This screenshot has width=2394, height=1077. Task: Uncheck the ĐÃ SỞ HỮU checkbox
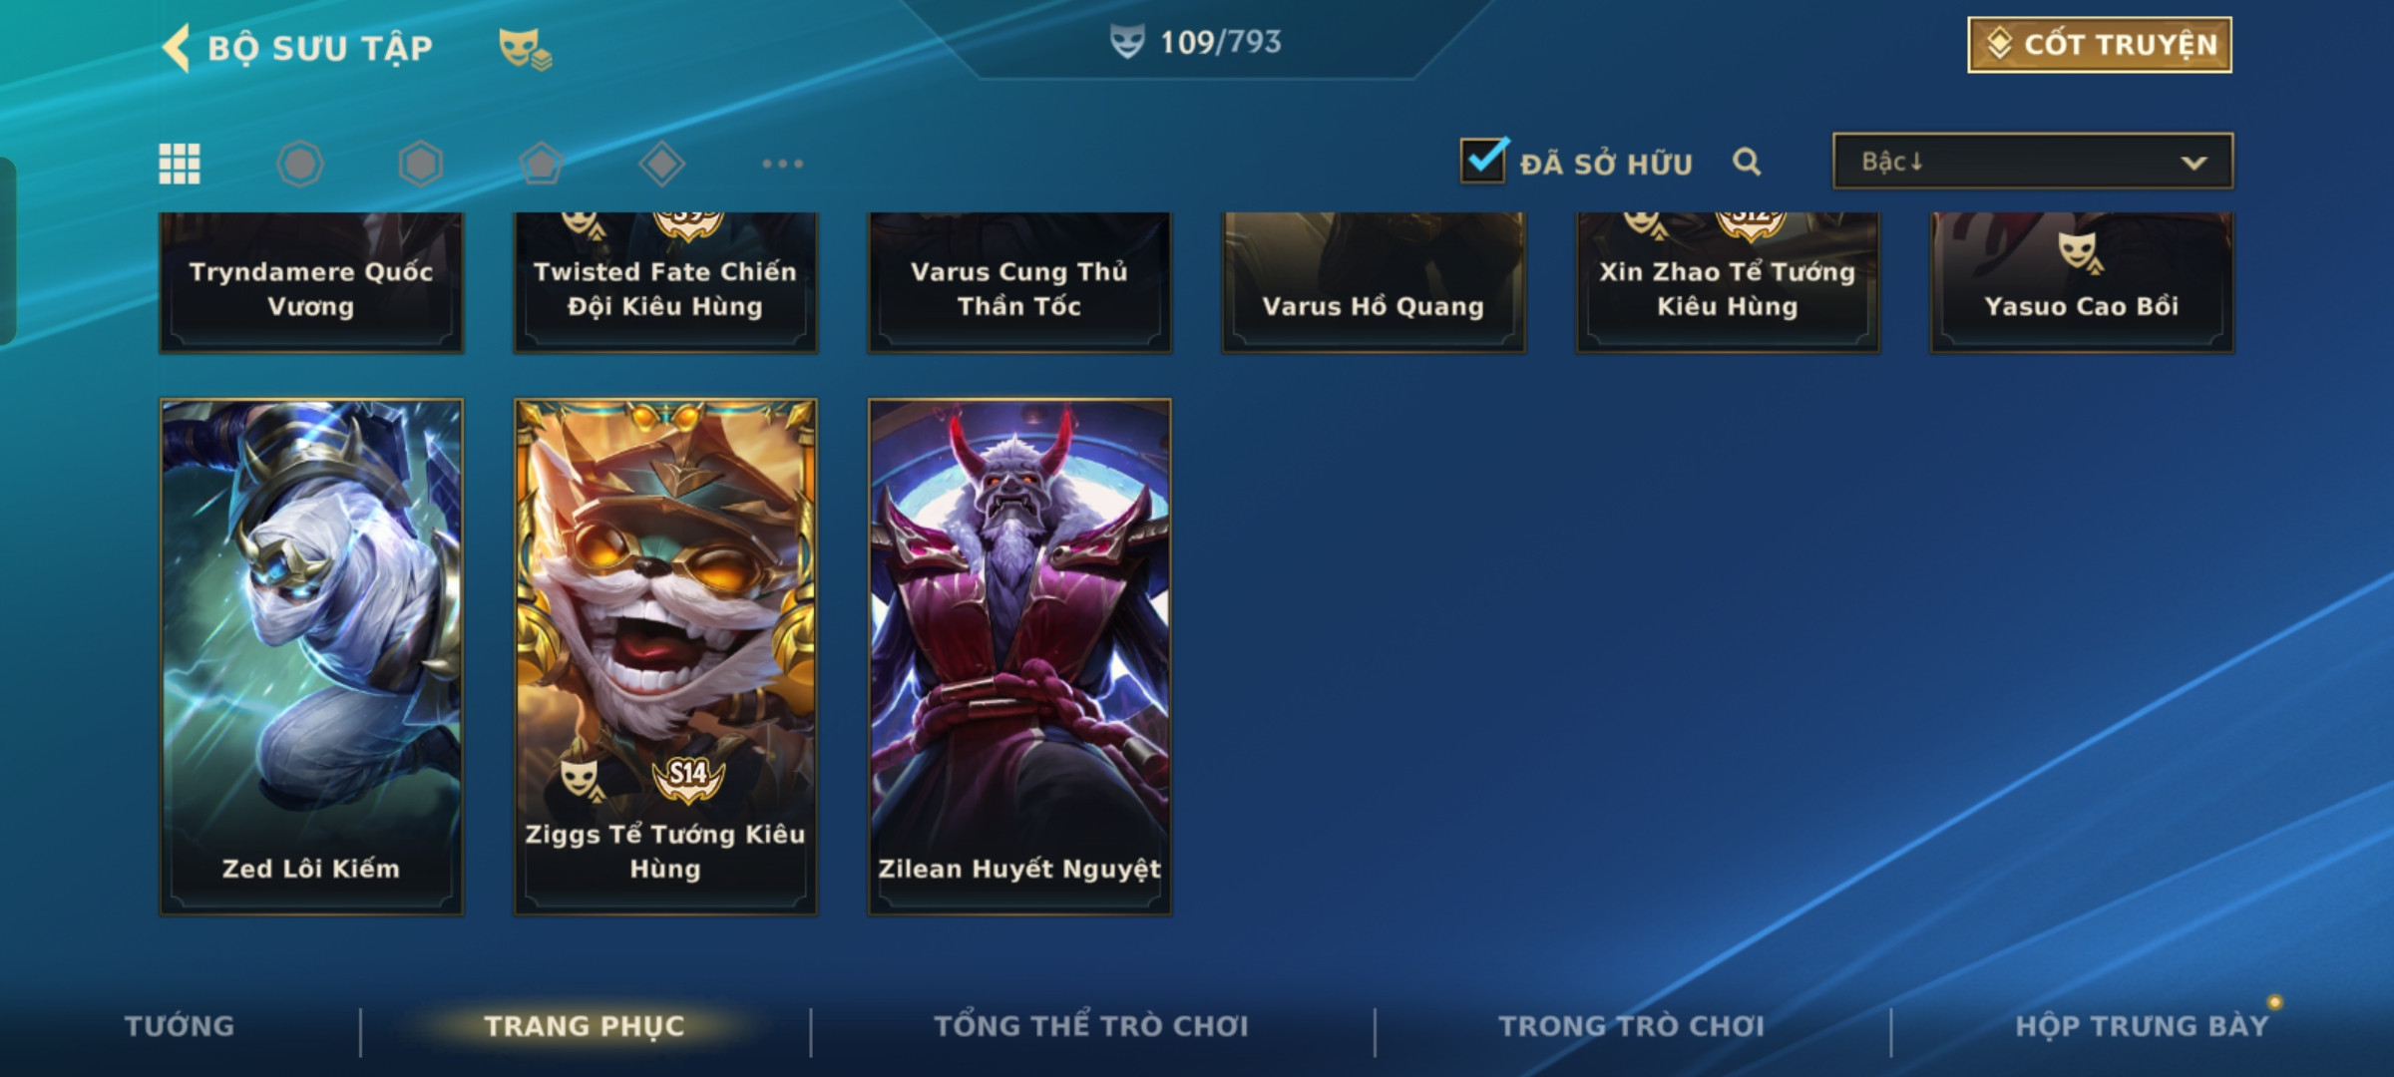coord(1484,161)
